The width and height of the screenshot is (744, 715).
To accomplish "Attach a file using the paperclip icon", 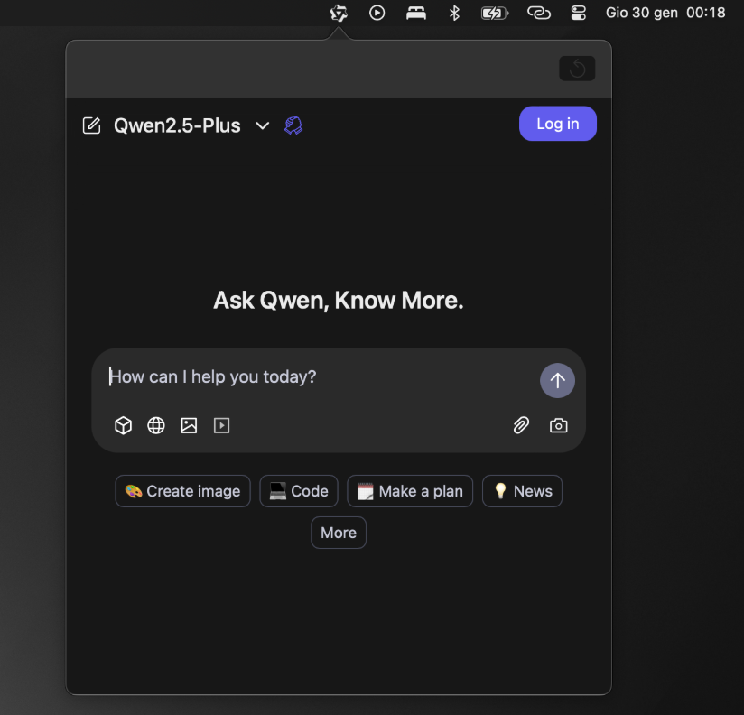I will point(521,425).
